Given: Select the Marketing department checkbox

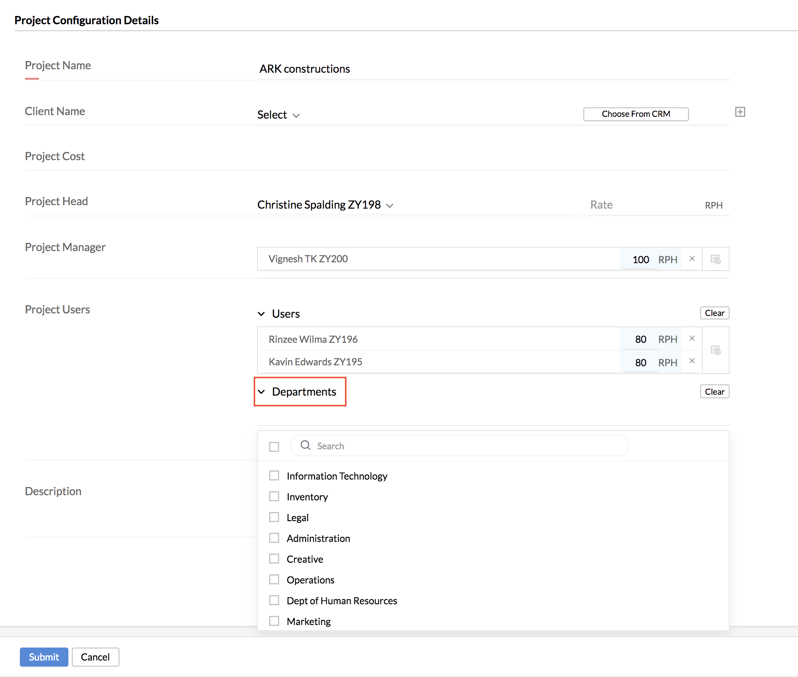Looking at the screenshot, I should pos(274,621).
